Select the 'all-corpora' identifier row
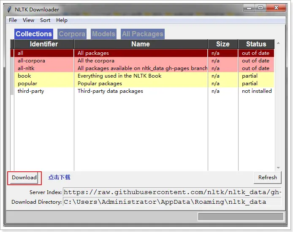The height and width of the screenshot is (232, 293). [x=44, y=61]
